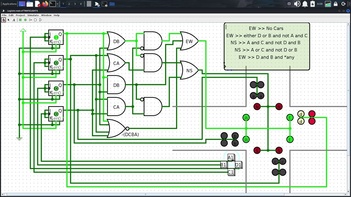Switch to workspace 3
The height and width of the screenshot is (197, 351).
[x=75, y=4]
